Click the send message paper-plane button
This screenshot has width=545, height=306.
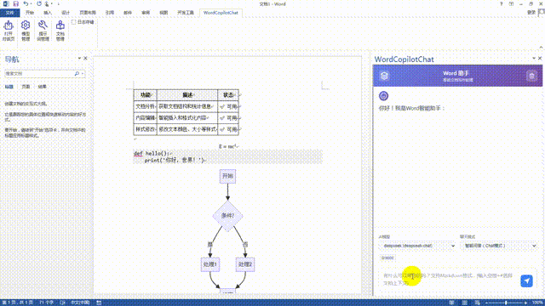tap(526, 280)
